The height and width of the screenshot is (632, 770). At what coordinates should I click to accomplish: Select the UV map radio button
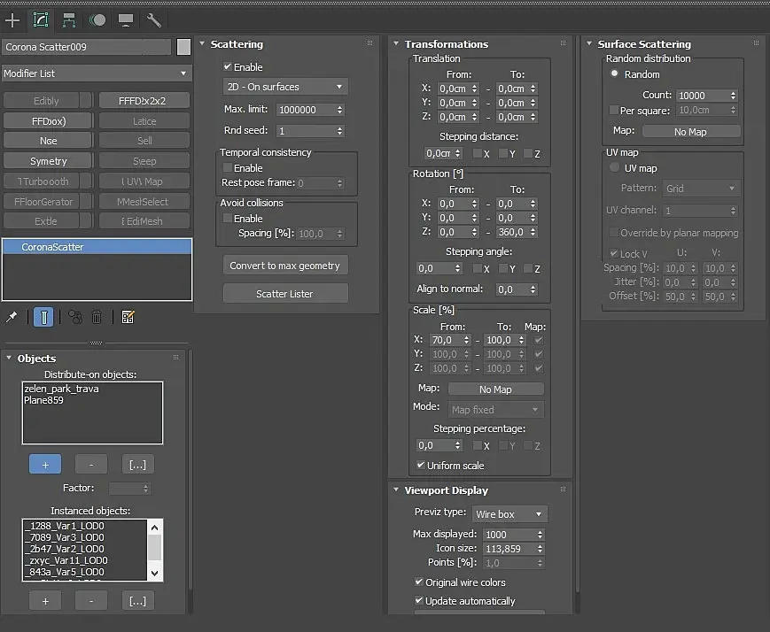point(613,167)
